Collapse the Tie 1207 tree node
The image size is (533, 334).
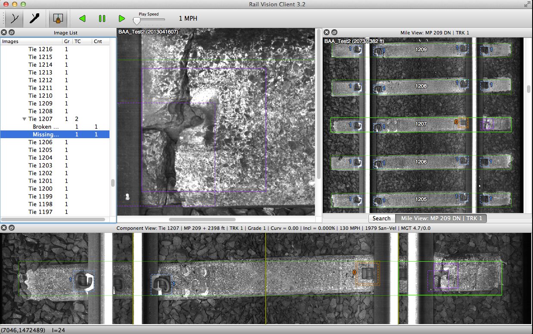click(24, 119)
